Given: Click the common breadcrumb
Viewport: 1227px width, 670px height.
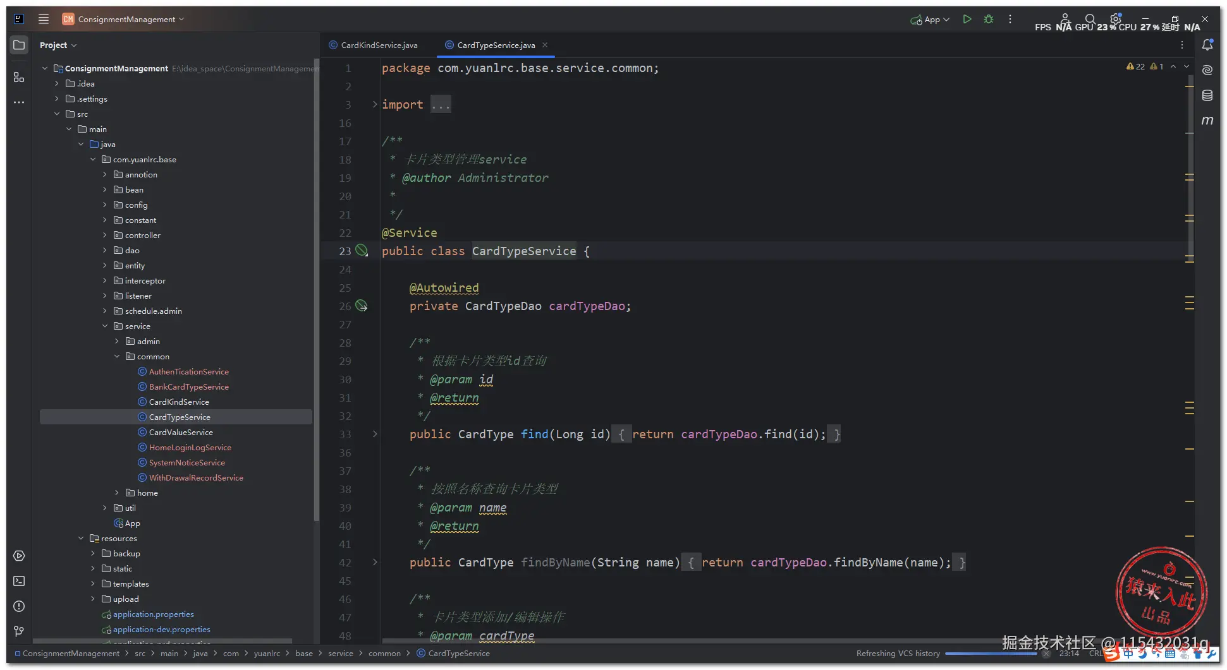Looking at the screenshot, I should [384, 653].
